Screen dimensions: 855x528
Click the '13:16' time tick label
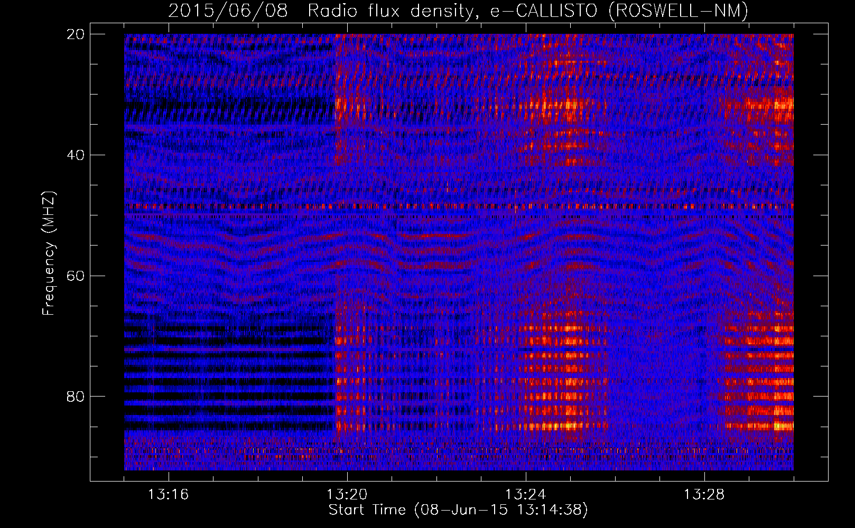point(168,495)
